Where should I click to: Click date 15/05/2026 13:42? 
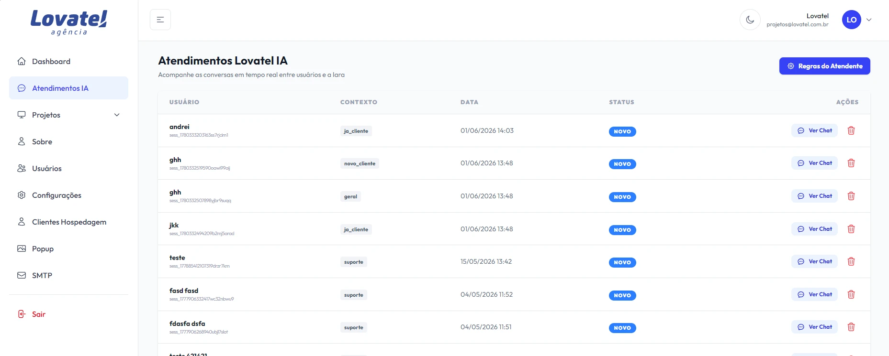point(486,261)
